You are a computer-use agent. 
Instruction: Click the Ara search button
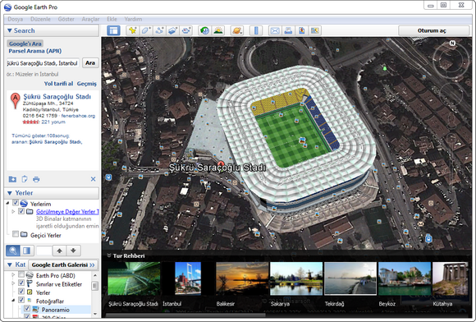coord(90,63)
